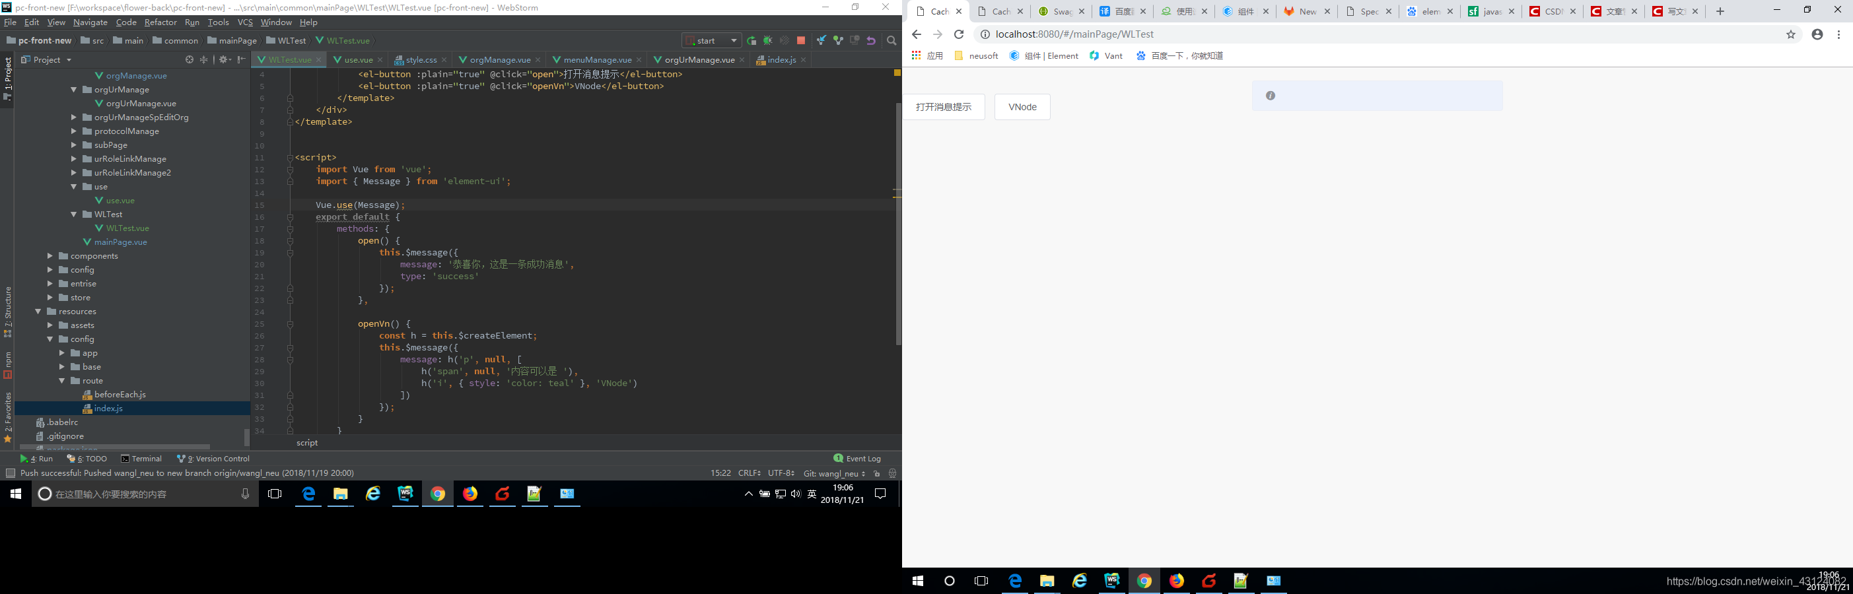Expand the subPage folder
Image resolution: width=1853 pixels, height=594 pixels.
tap(73, 145)
